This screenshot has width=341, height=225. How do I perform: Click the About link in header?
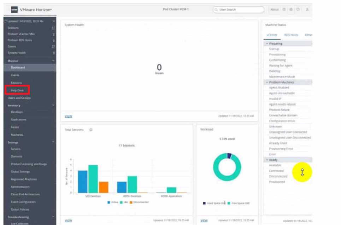[275, 10]
